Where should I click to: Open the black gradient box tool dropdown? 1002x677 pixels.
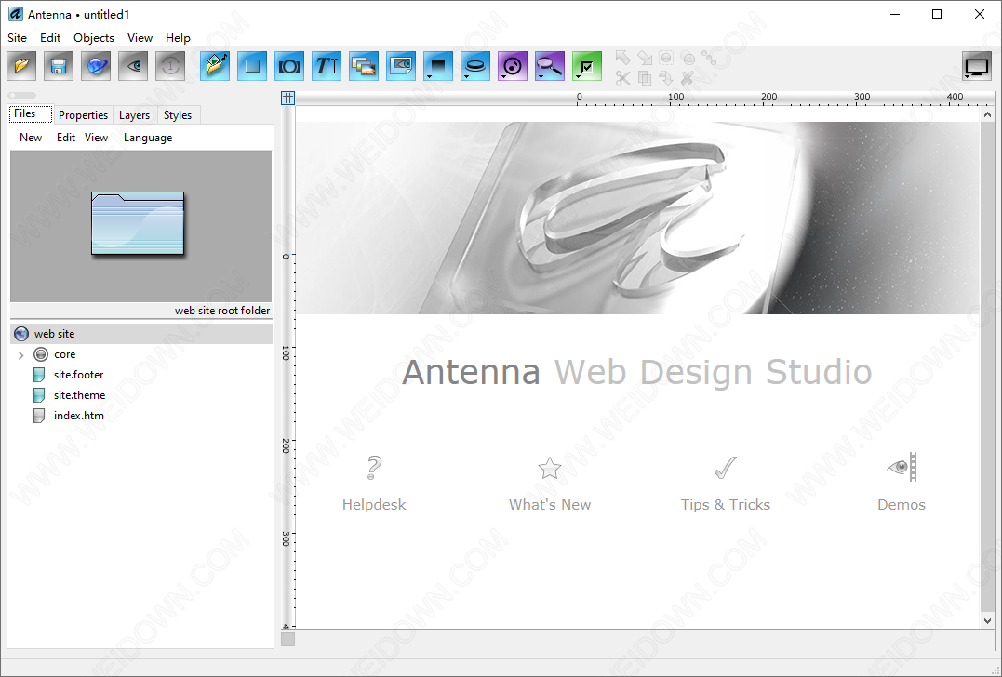438,66
